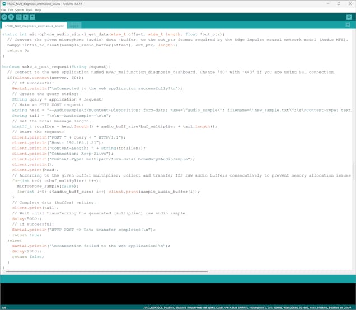
Task: Click the 'microphone_sample(false);' line
Action: point(48,186)
